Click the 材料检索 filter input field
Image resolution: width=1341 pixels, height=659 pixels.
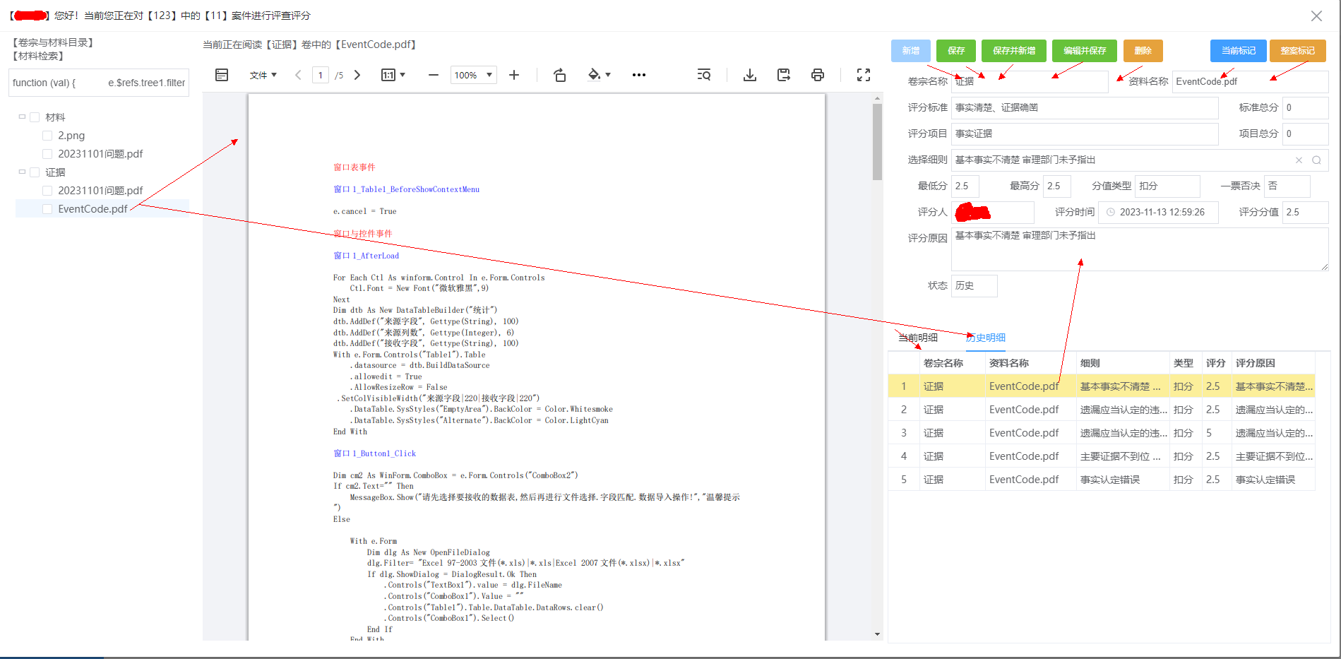pyautogui.click(x=99, y=83)
